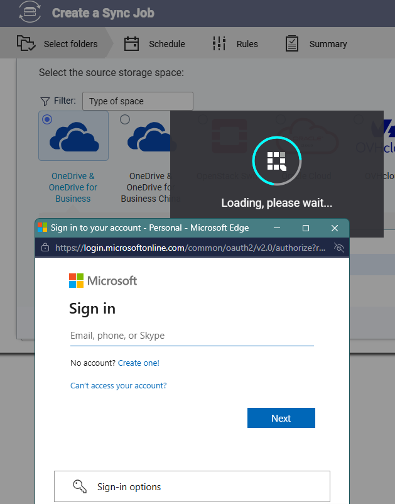Click the Rules sliders icon

(219, 43)
